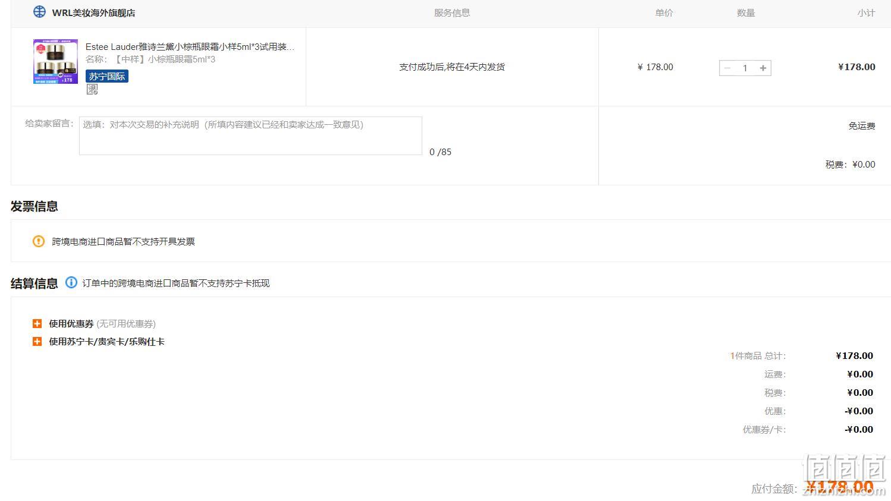Viewport: 891px width, 501px height.
Task: Open the Estee Lauder雅诗兰黛小棕瓶眼霜 product title
Action: coord(190,46)
